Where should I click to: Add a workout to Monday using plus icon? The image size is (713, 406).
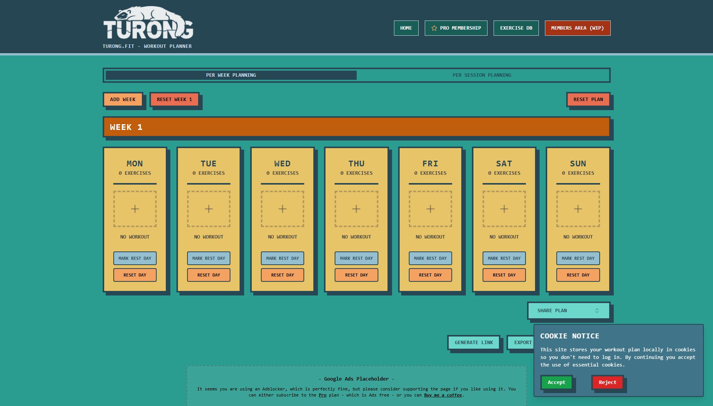click(135, 209)
